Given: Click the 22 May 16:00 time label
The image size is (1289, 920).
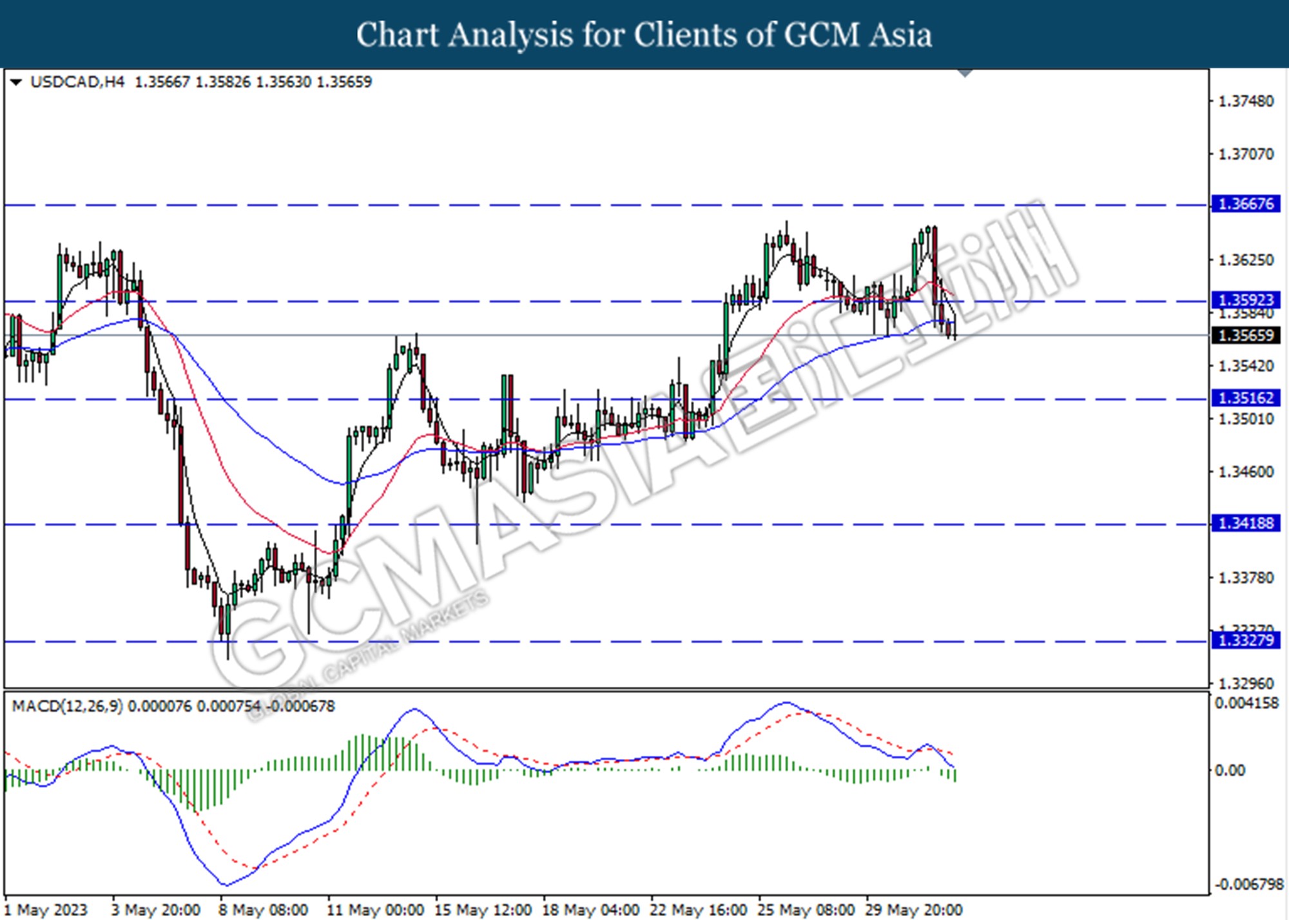Looking at the screenshot, I should point(699,910).
